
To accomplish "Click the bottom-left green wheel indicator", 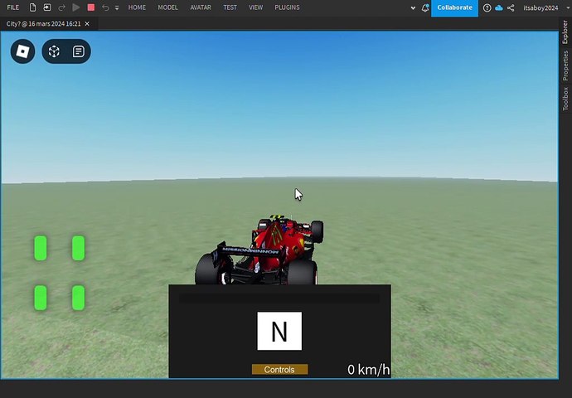I will (41, 298).
